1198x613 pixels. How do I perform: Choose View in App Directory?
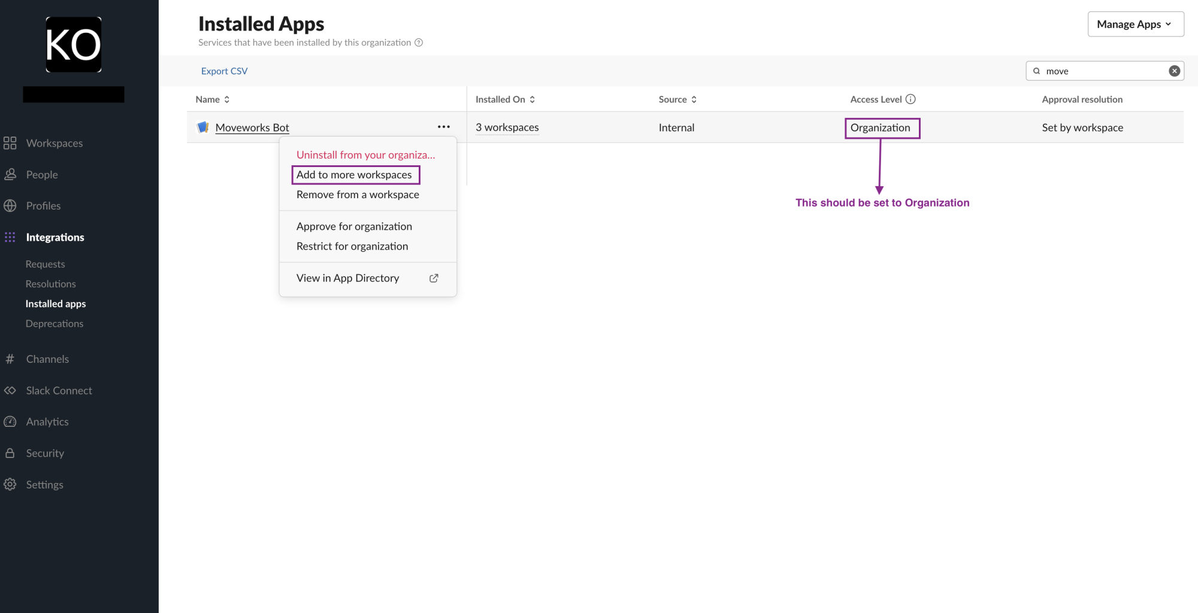tap(347, 278)
